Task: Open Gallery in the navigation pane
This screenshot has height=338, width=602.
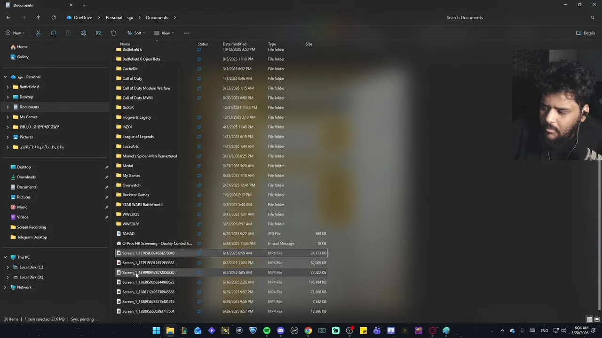Action: pyautogui.click(x=19, y=57)
